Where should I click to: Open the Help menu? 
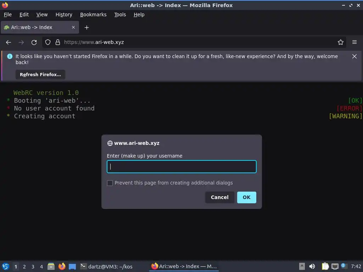point(139,15)
